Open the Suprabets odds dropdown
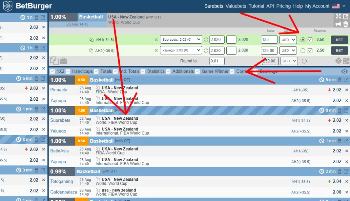Viewport: 350px width, 201px height. click(181, 40)
